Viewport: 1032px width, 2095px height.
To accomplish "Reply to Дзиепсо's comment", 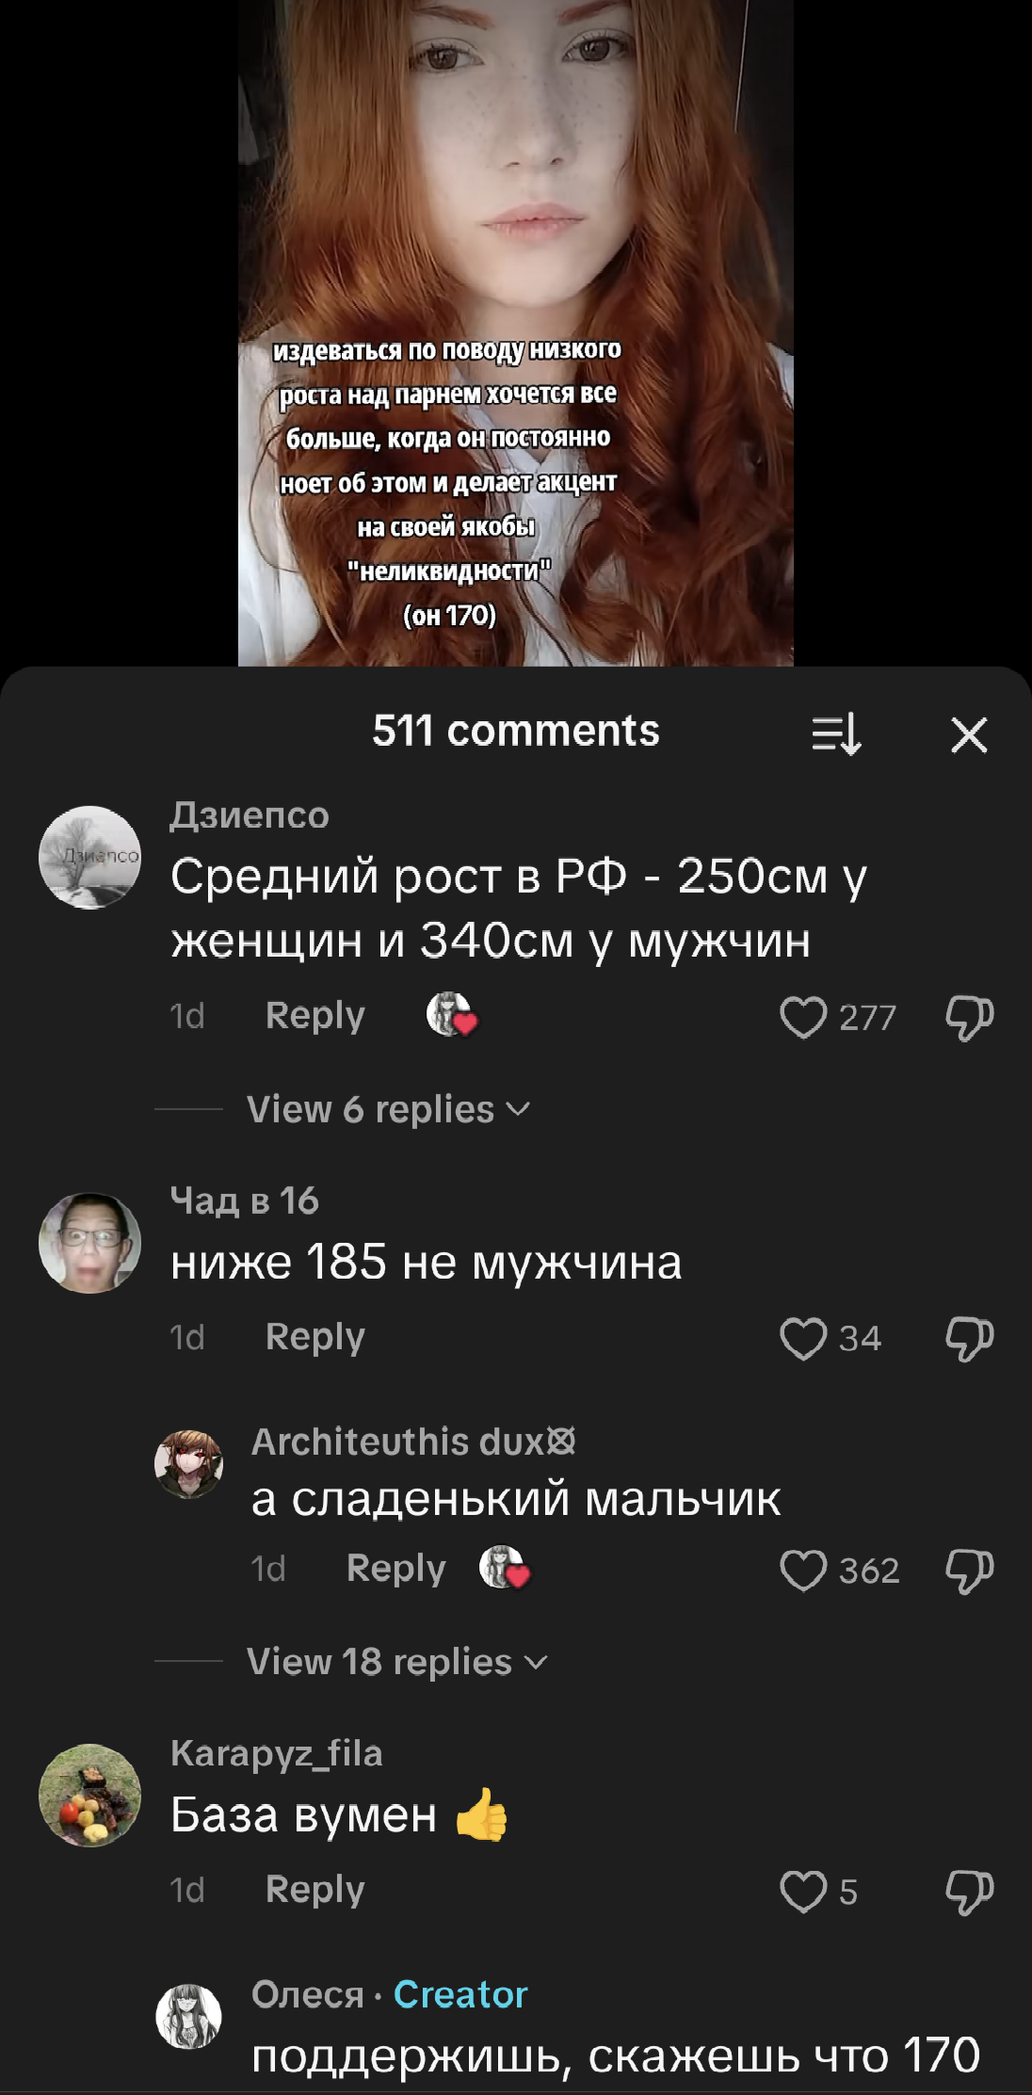I will [314, 1016].
